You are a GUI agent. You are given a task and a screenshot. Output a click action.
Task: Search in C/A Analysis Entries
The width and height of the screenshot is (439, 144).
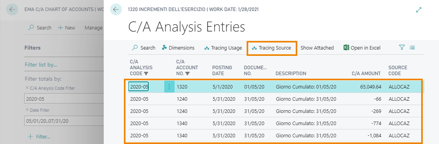pos(143,48)
